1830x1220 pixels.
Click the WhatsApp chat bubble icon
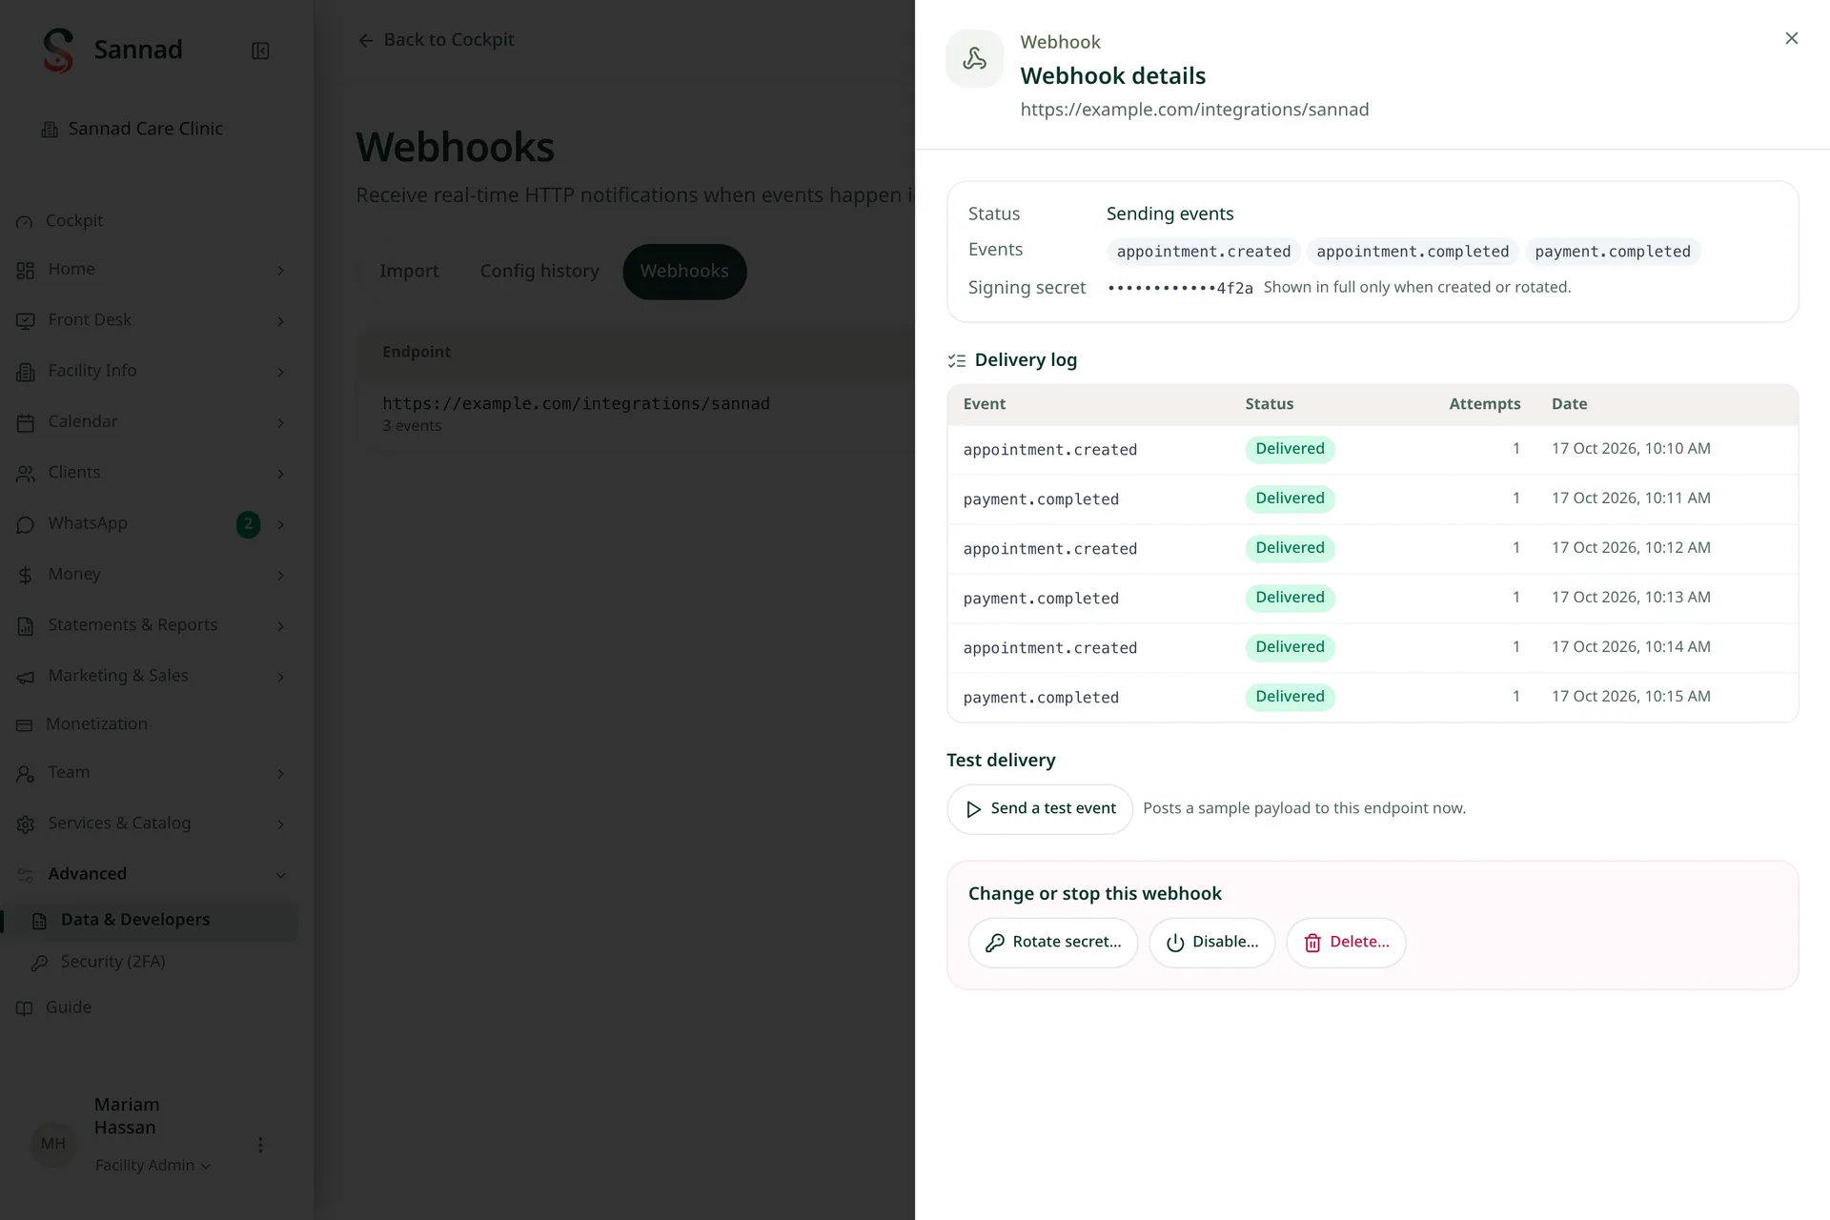(26, 524)
